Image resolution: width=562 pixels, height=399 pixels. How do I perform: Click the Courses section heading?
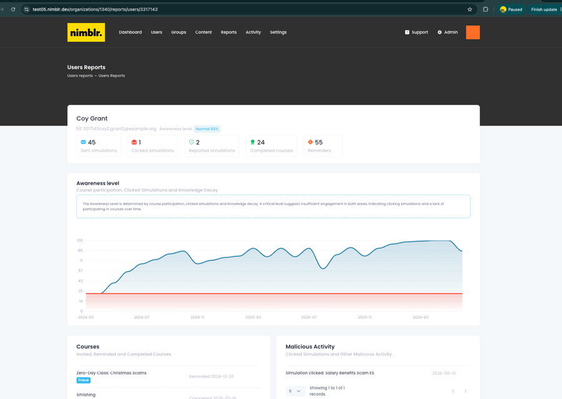pos(88,347)
